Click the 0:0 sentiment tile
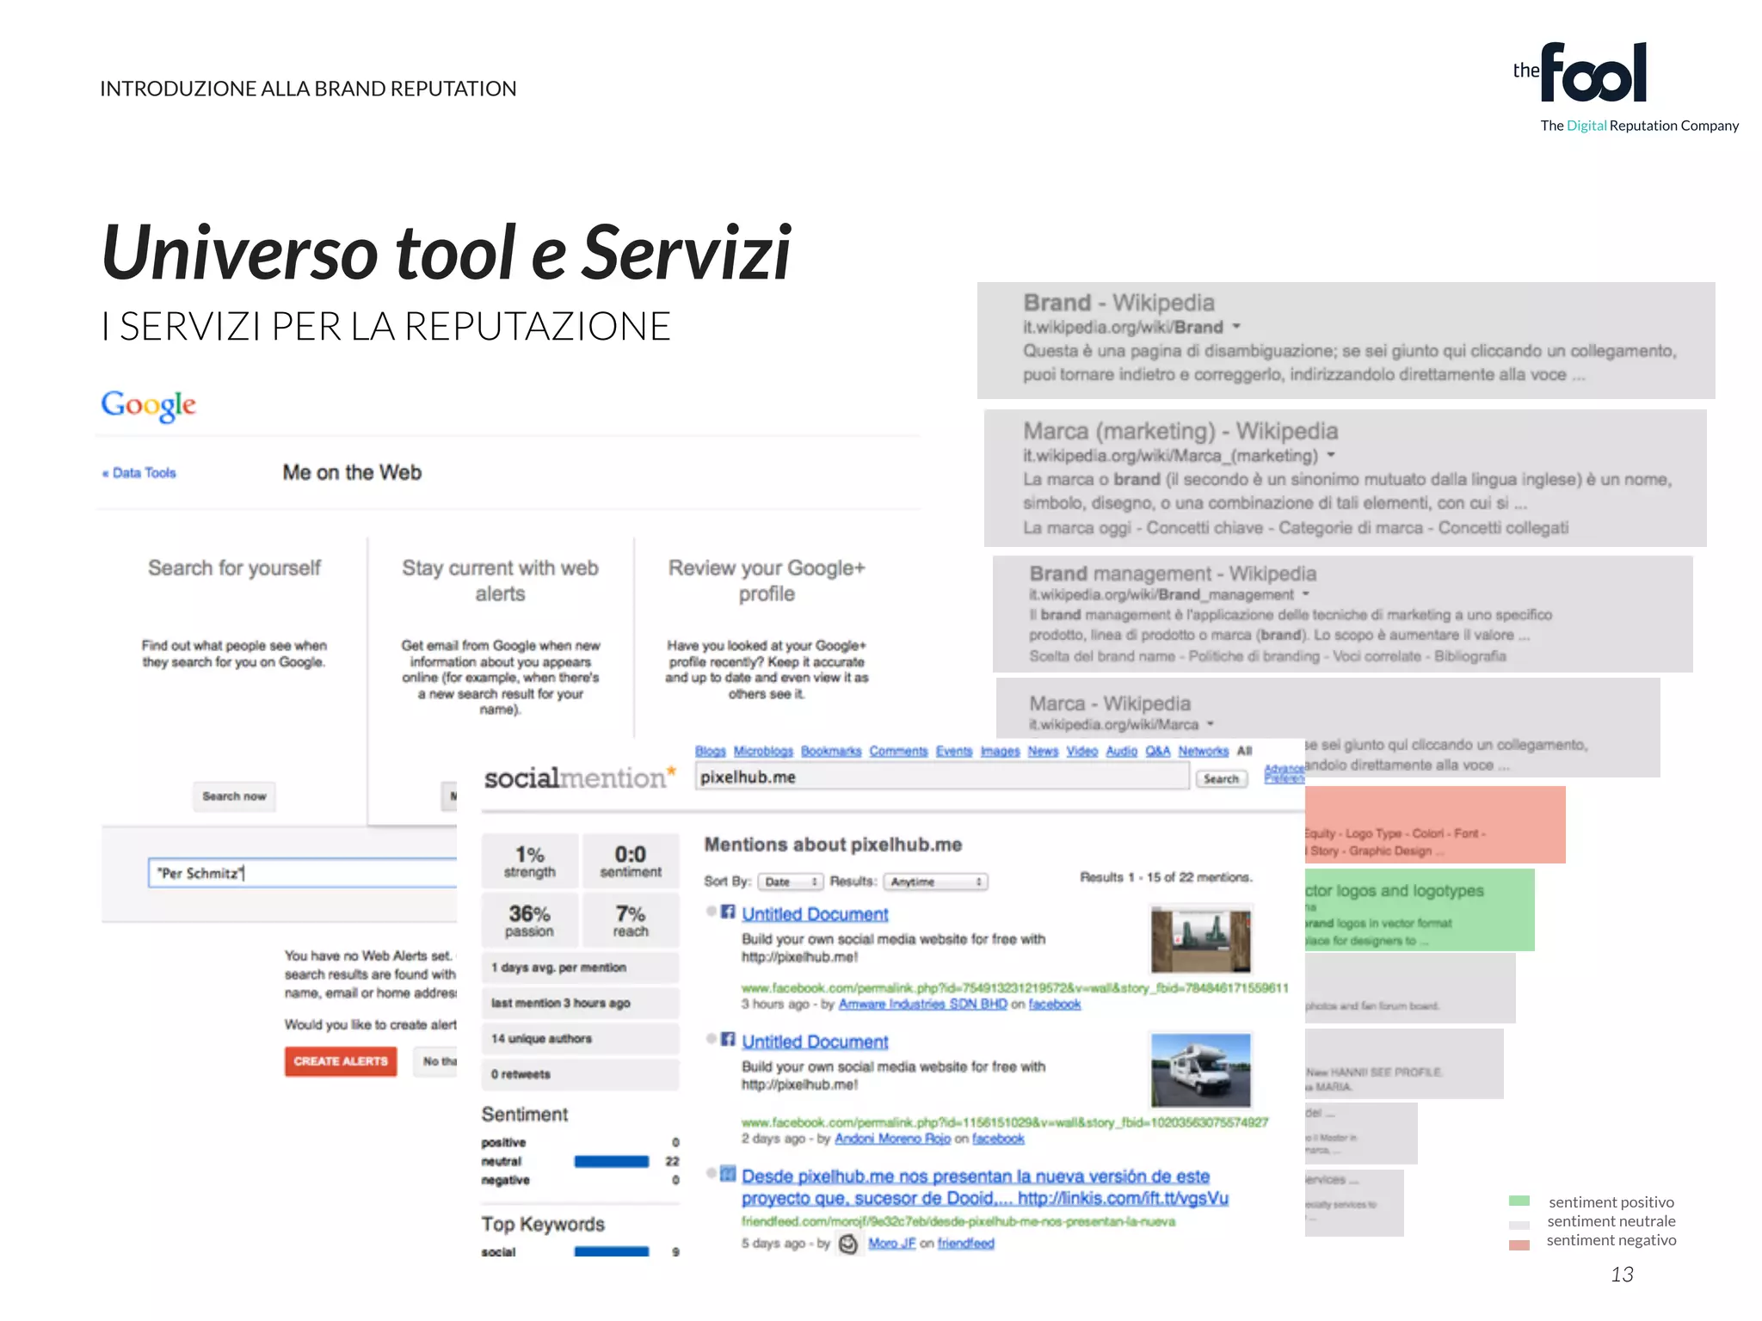1762x1321 pixels. coord(631,862)
